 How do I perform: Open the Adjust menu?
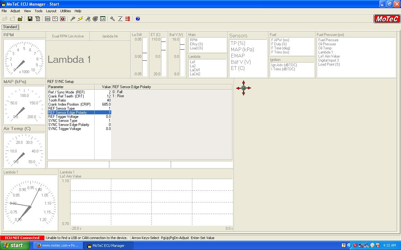[15, 11]
